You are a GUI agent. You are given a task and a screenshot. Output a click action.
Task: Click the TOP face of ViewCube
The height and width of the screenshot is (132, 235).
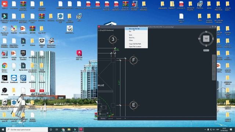click(x=206, y=38)
